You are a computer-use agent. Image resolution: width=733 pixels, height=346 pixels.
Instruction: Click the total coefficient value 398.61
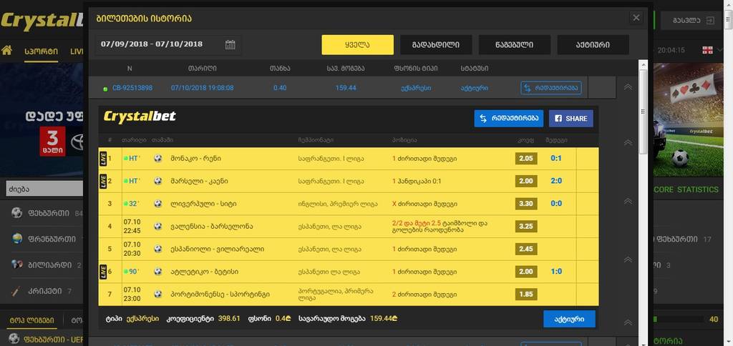click(x=229, y=318)
